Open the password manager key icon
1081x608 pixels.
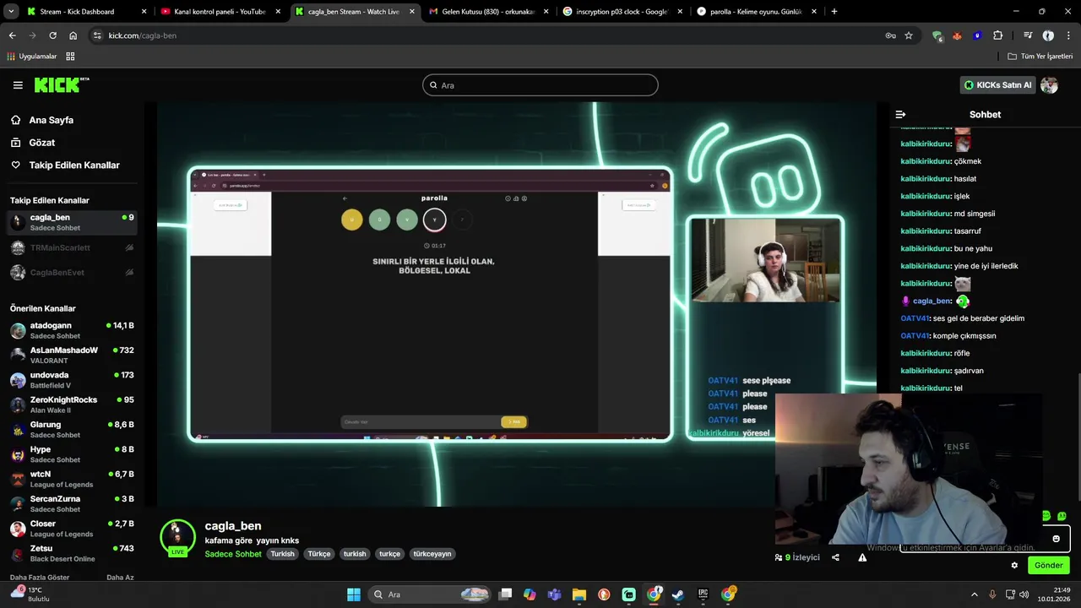[x=890, y=35]
